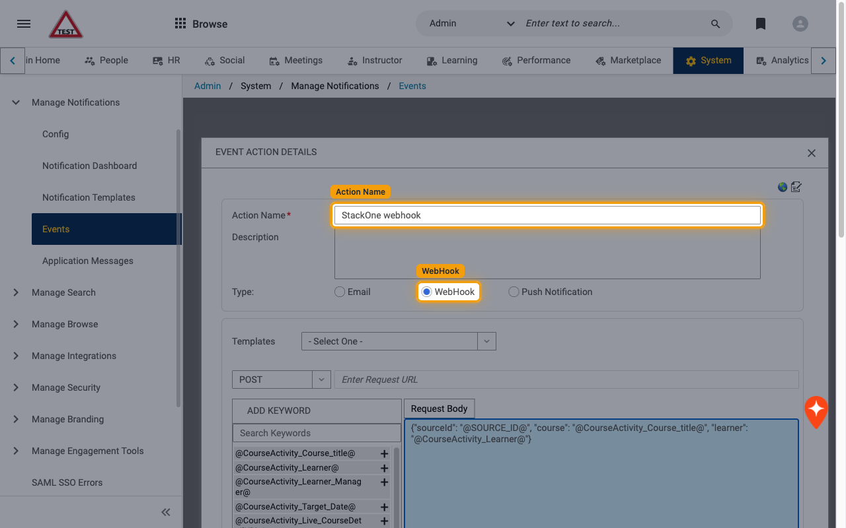Collapse the Manage Notifications section

(16, 102)
